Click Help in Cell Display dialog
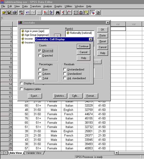 pyautogui.click(x=84, y=58)
